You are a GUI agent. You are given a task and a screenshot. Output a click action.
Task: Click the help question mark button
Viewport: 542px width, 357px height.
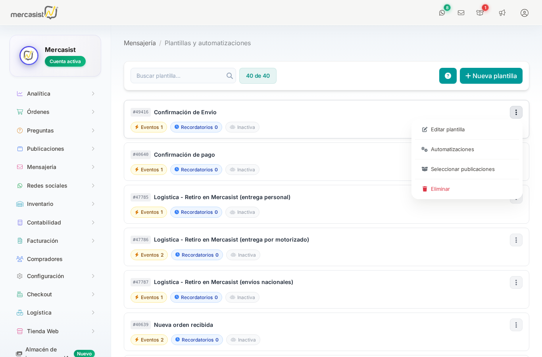coord(448,76)
